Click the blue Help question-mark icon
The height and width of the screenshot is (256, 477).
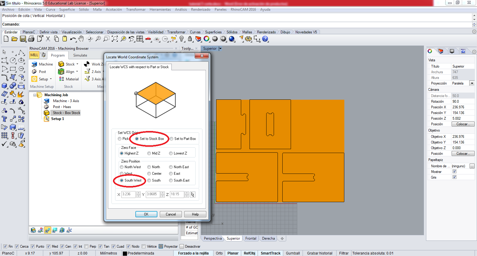(x=265, y=39)
